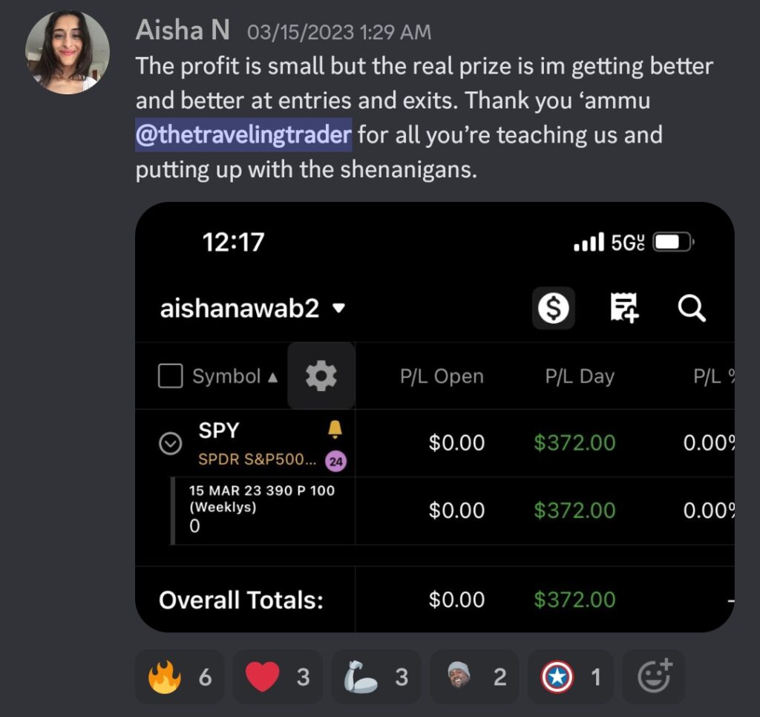
Task: Click the purple 24 badge on SPY
Action: (336, 461)
